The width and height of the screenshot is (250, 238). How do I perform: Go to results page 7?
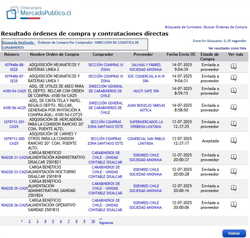pos(68,221)
